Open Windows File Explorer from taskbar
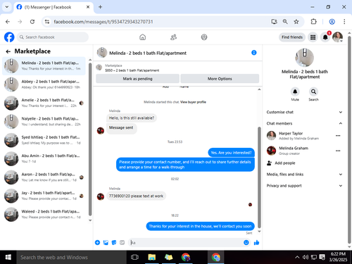Viewport: 352px width, 264px height. pyautogui.click(x=152, y=257)
